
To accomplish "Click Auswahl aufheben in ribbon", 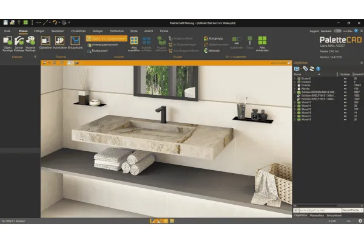I will 146,44.
